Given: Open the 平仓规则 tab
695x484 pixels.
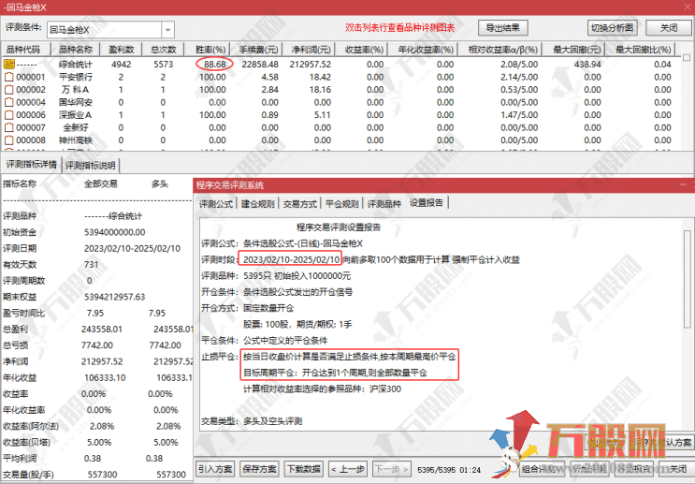Looking at the screenshot, I should pos(341,204).
